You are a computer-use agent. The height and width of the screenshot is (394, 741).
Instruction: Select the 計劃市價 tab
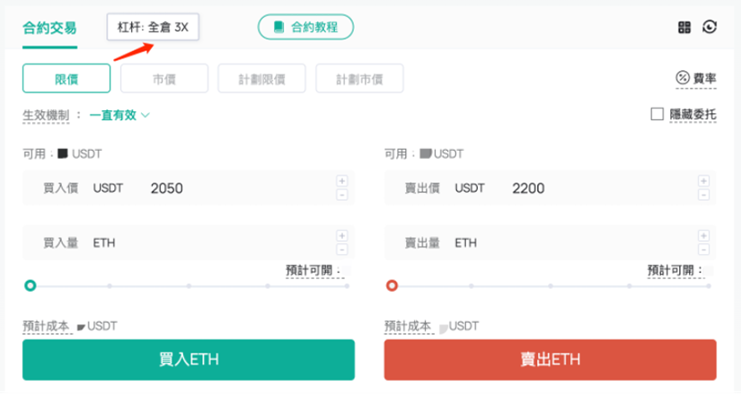(x=359, y=78)
